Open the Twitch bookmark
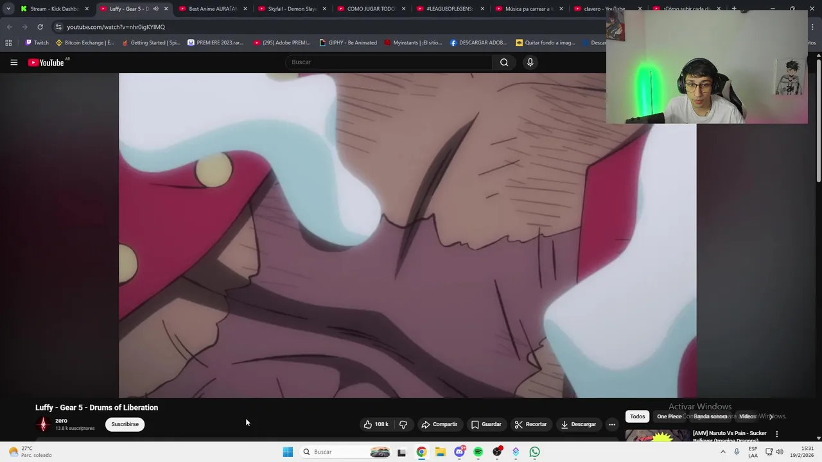Image resolution: width=822 pixels, height=462 pixels. [37, 43]
